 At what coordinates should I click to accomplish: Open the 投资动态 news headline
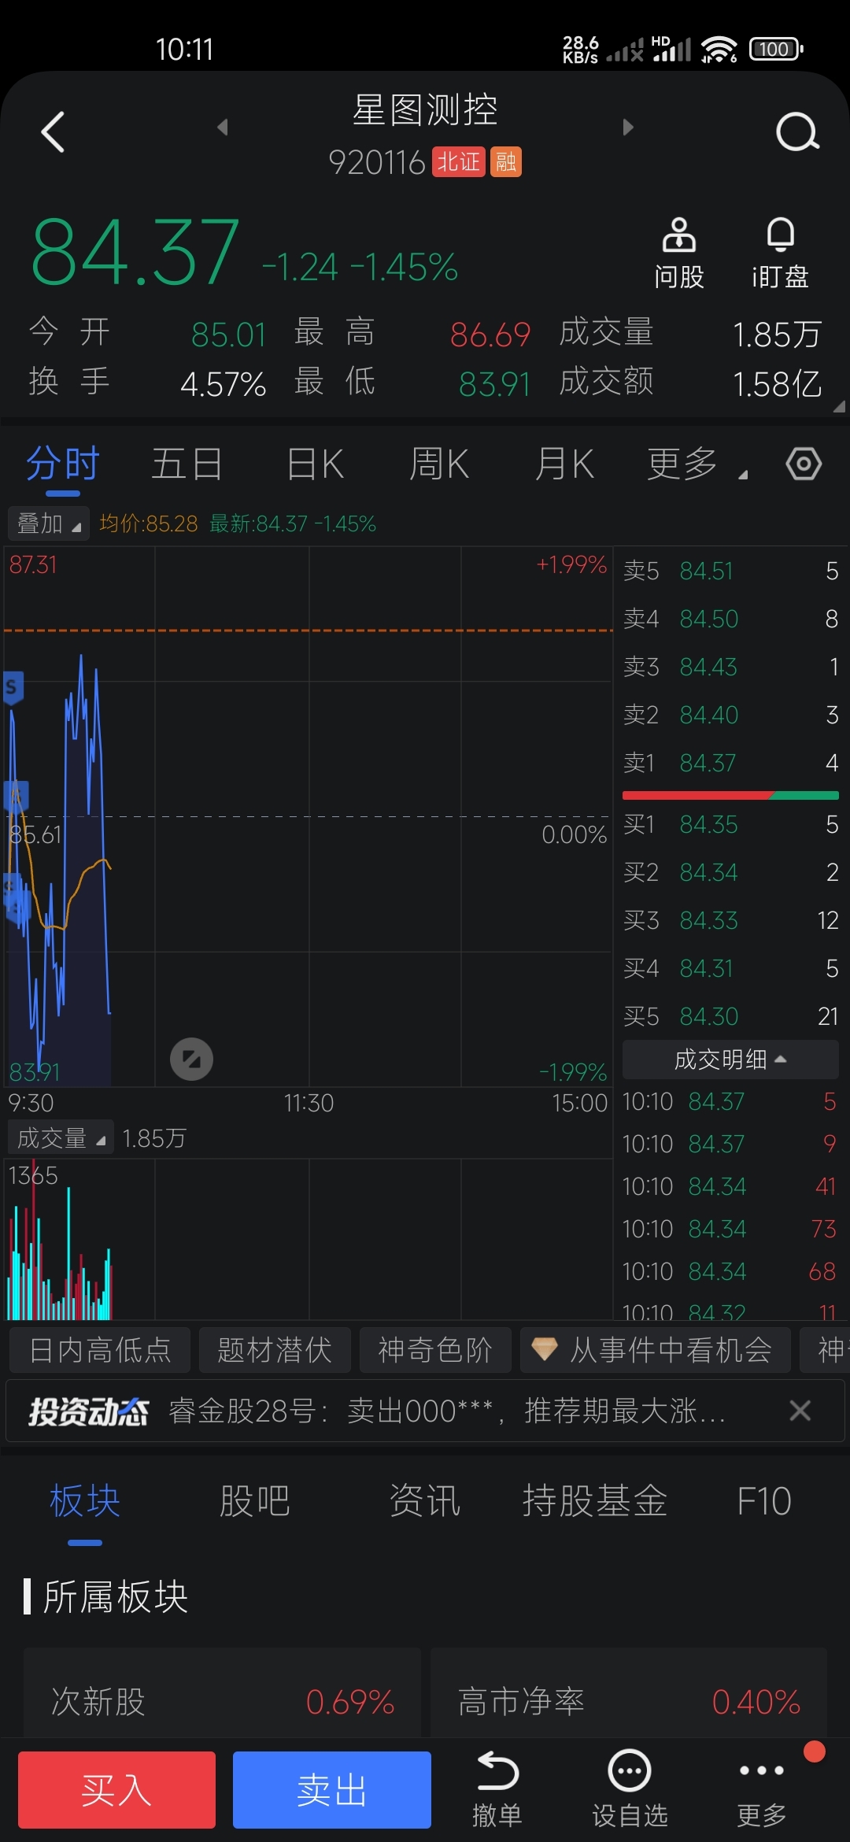pos(447,1411)
